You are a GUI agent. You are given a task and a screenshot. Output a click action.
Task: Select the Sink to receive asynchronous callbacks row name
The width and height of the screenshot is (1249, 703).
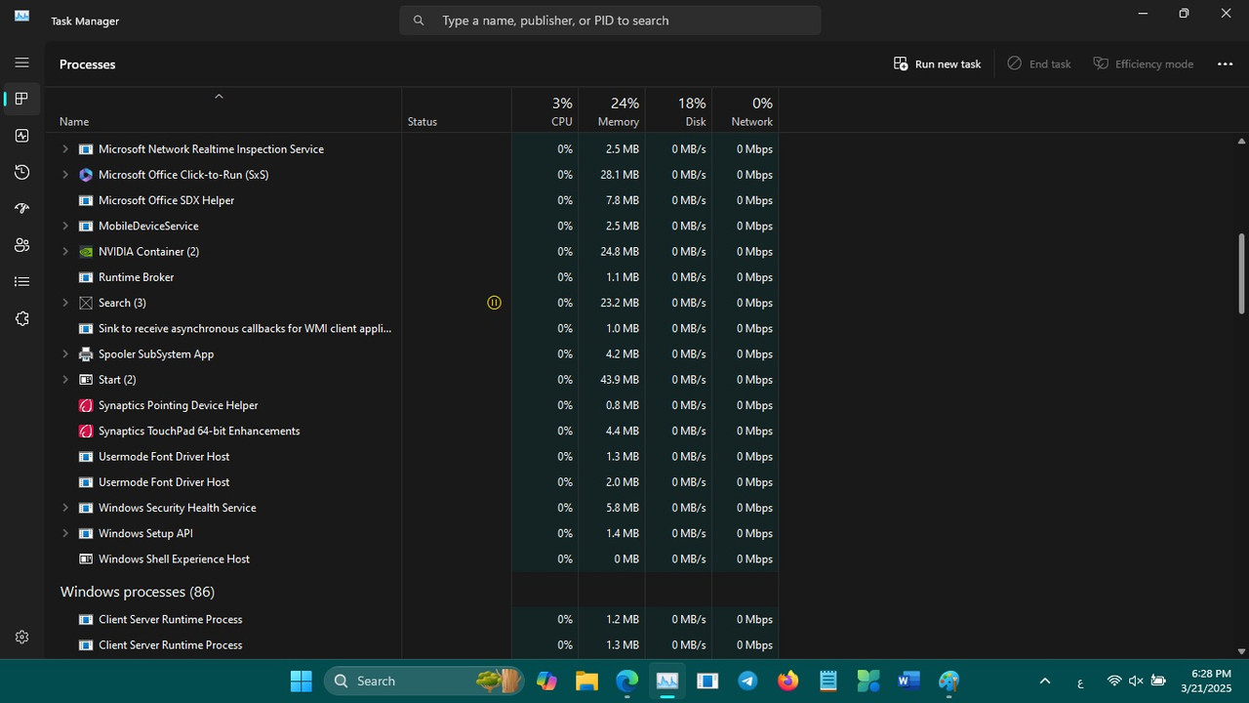click(x=245, y=329)
